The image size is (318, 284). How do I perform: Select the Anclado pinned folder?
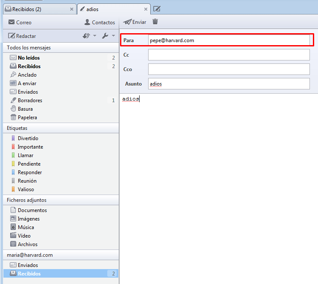point(27,75)
